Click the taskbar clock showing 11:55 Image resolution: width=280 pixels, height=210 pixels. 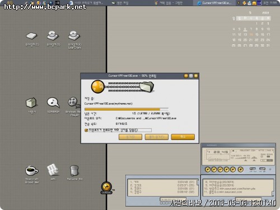[270, 3]
